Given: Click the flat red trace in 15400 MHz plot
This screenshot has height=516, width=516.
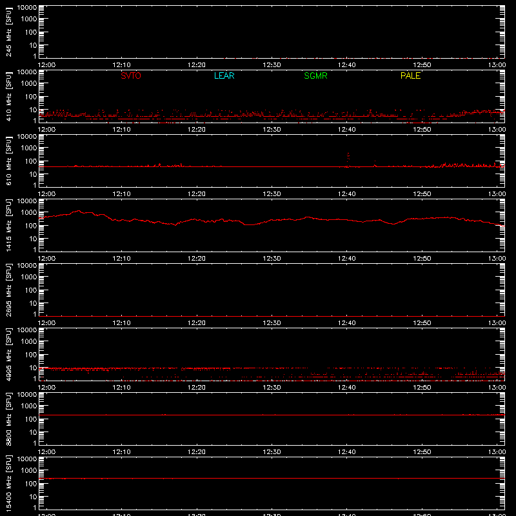Looking at the screenshot, I should click(x=272, y=478).
